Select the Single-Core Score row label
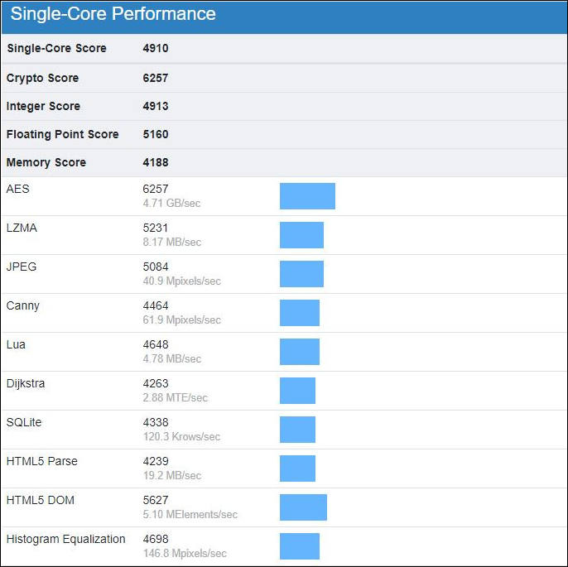The height and width of the screenshot is (567, 568). 56,48
